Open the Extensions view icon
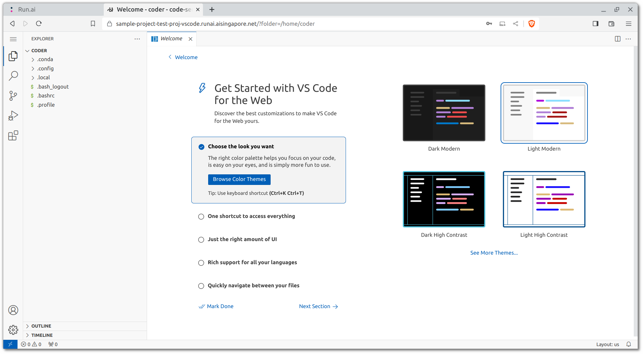 tap(13, 135)
